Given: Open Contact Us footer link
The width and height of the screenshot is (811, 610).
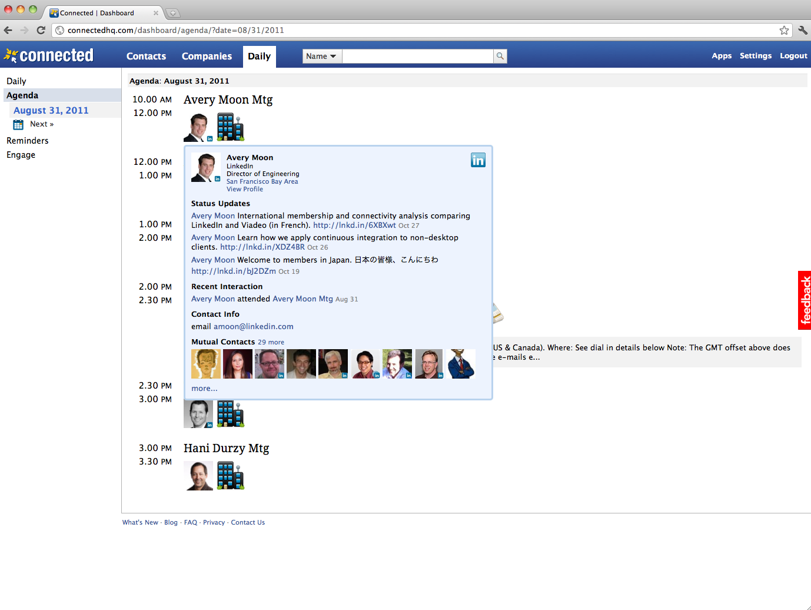Looking at the screenshot, I should pyautogui.click(x=248, y=522).
